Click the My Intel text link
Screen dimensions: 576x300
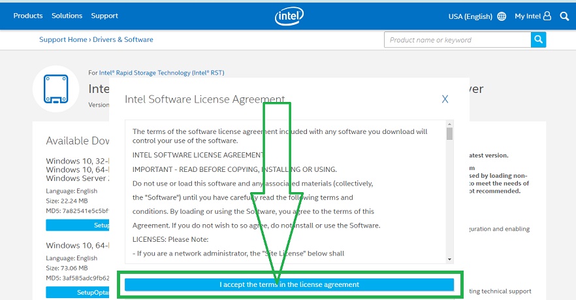click(528, 16)
